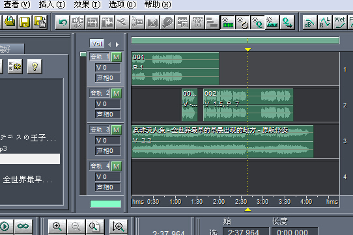This screenshot has width=353, height=235.
Task: Save the session with the single floppy disk icon
Action: pos(25,22)
